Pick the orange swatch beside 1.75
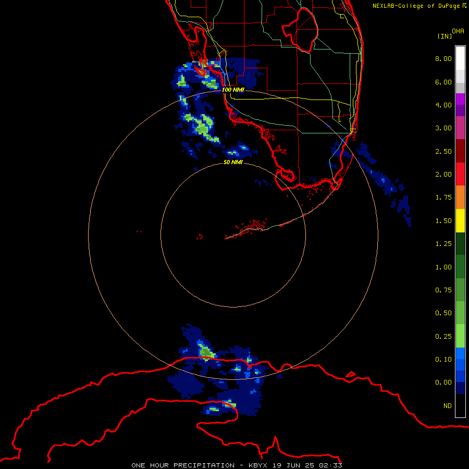 [x=460, y=198]
